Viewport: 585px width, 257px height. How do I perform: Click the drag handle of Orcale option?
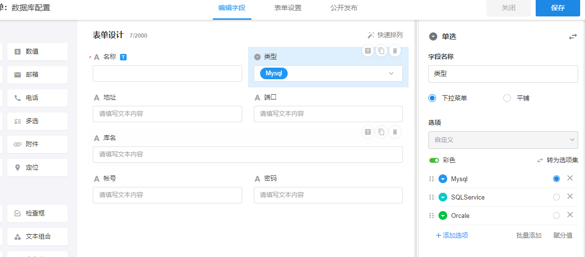click(432, 215)
